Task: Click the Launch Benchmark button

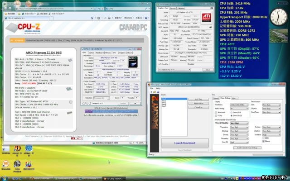Action: [185, 143]
